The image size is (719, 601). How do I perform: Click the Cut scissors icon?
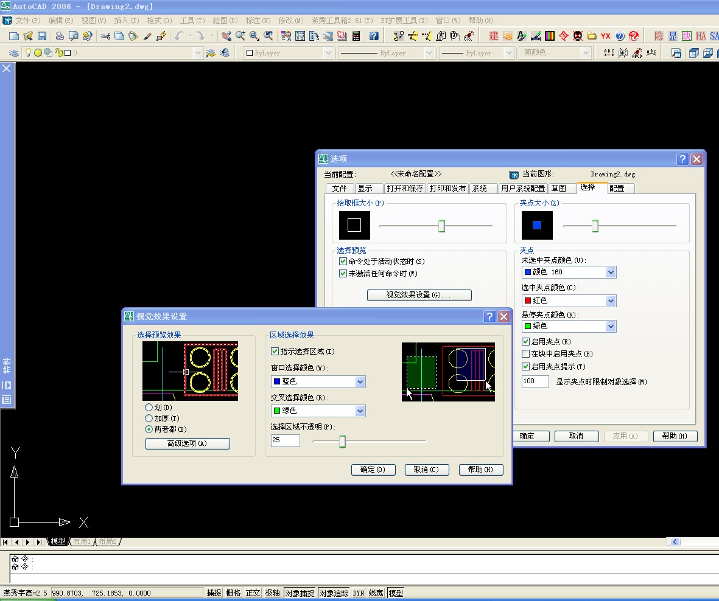click(x=105, y=36)
